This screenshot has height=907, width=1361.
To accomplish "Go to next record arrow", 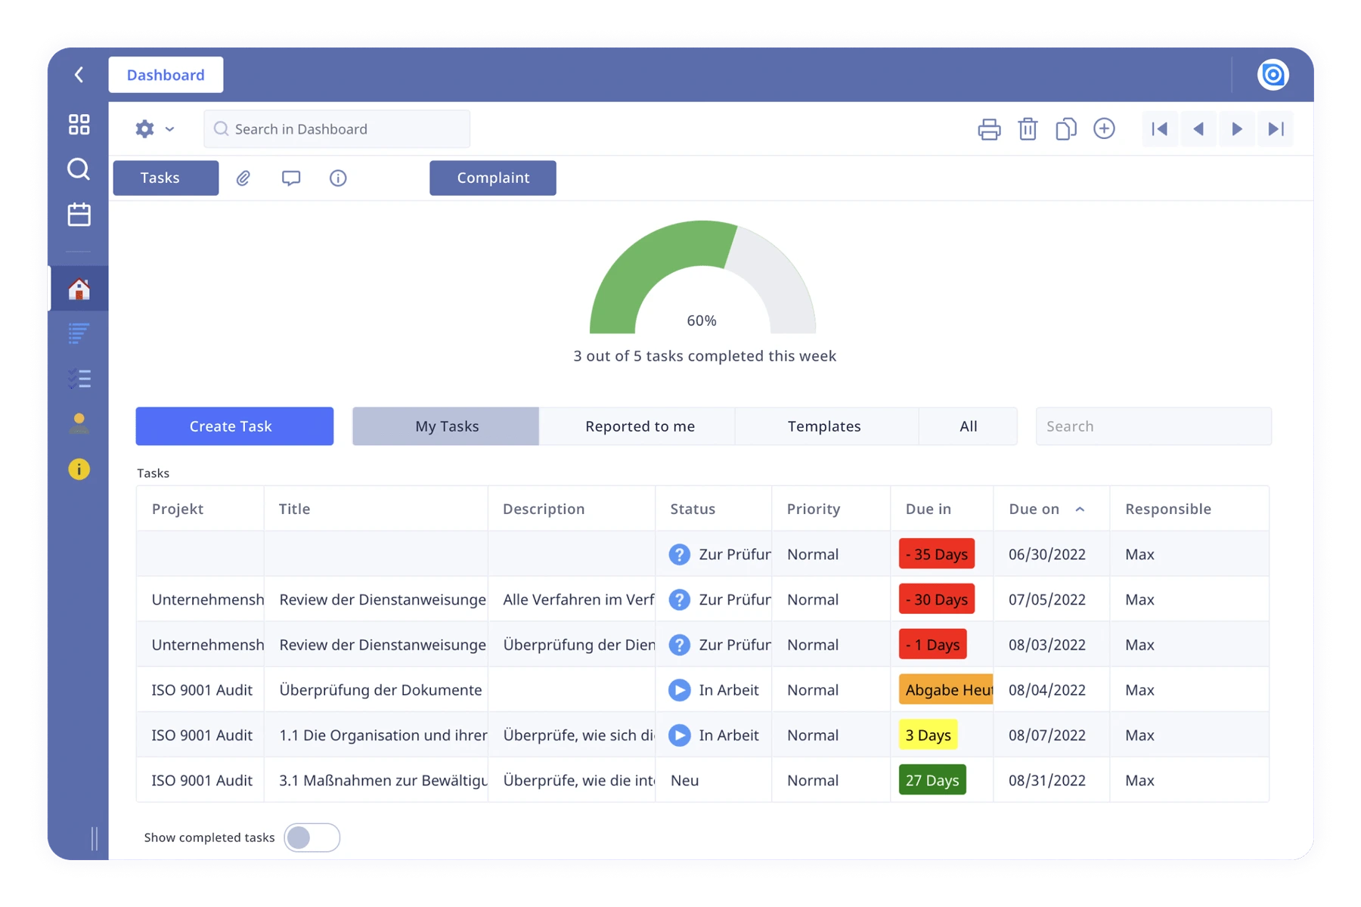I will [x=1237, y=129].
